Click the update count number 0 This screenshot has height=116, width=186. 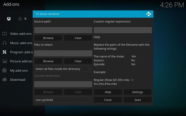point(25,19)
